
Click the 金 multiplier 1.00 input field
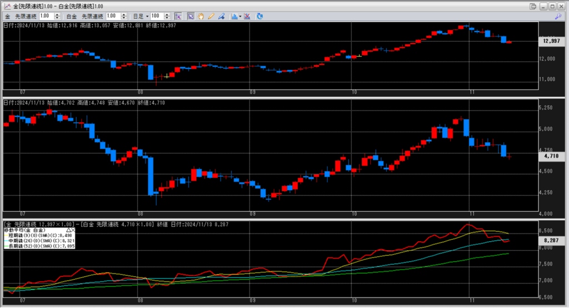47,16
